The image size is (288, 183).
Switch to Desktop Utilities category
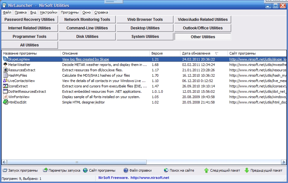(145, 28)
